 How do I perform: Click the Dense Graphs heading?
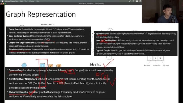coord(15,29)
